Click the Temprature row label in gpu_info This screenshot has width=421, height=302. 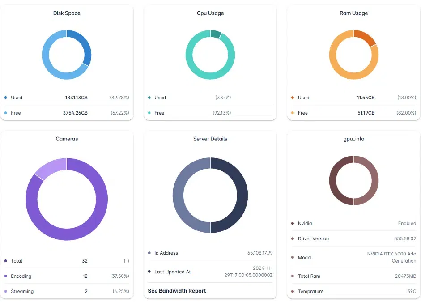point(310,291)
